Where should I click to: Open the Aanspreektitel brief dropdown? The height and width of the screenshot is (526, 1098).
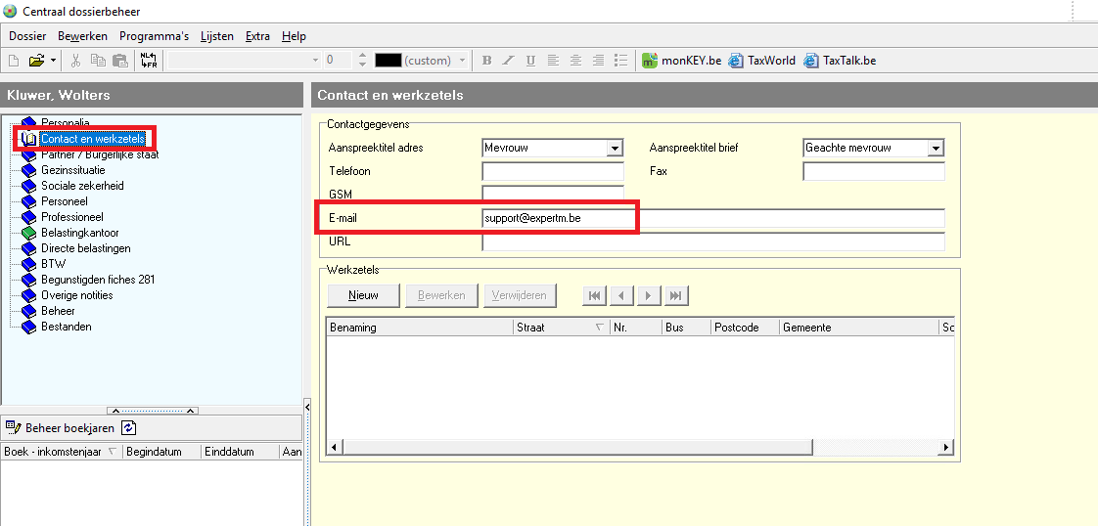click(936, 149)
